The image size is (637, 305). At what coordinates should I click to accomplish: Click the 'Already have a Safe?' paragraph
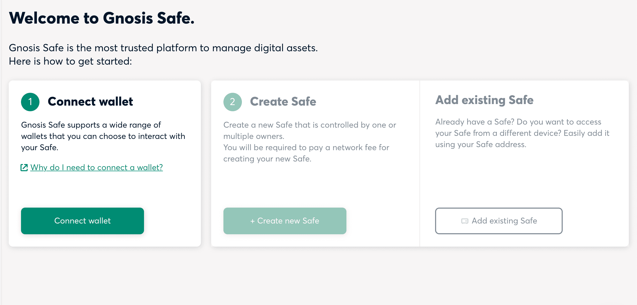[x=522, y=133]
